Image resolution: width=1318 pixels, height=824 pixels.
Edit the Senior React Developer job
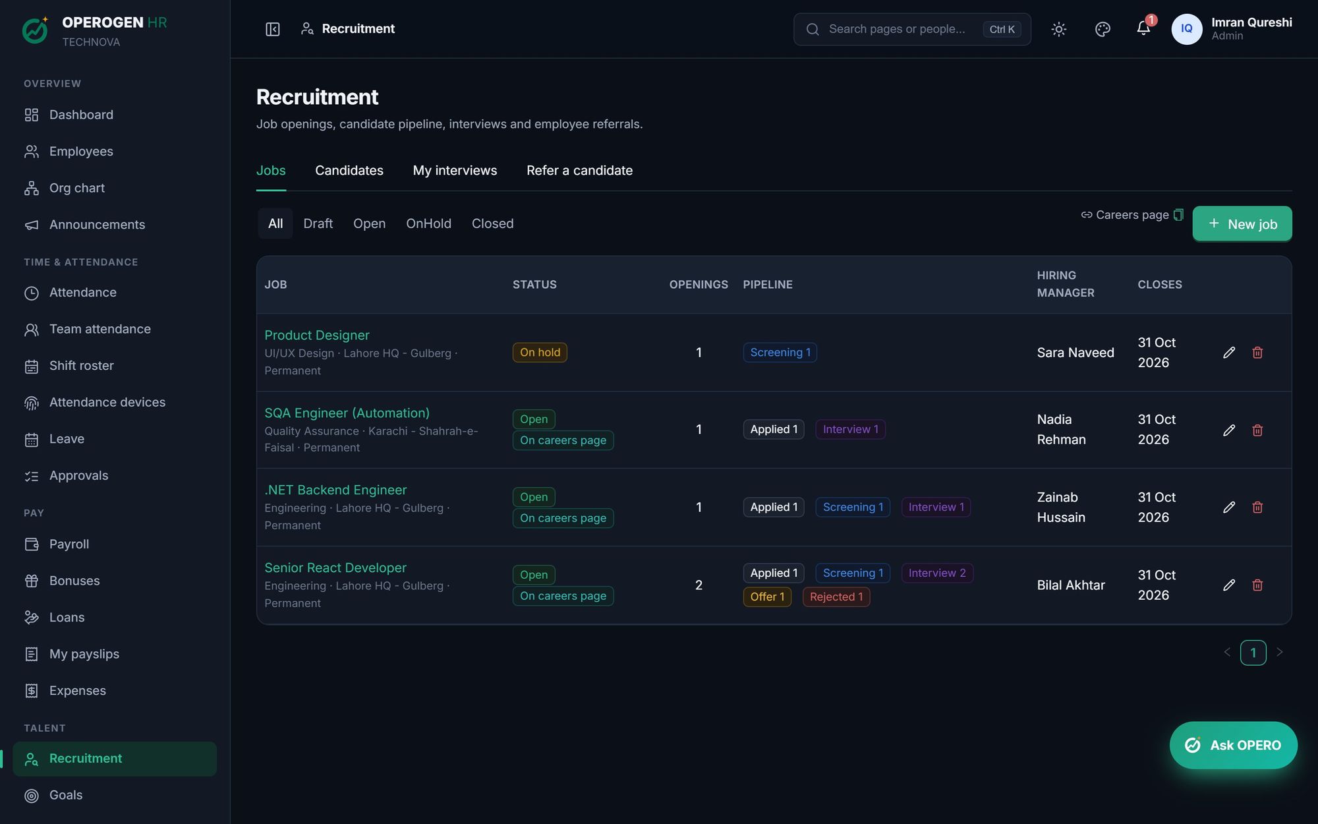[x=1228, y=585]
